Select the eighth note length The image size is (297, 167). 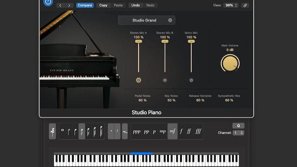[82, 132]
